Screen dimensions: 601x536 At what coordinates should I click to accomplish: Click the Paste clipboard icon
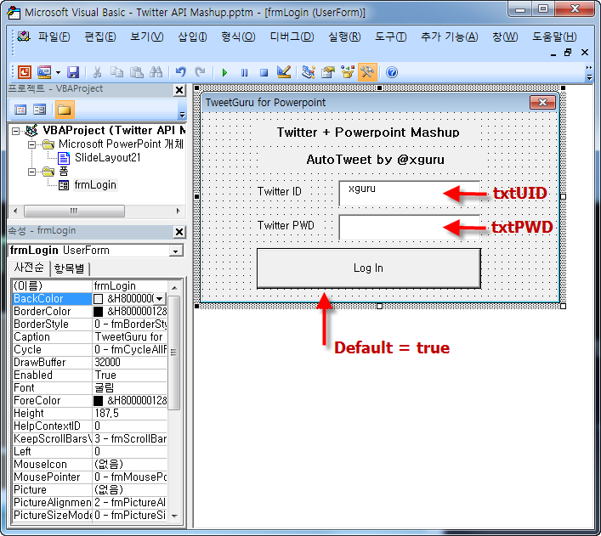pos(137,72)
